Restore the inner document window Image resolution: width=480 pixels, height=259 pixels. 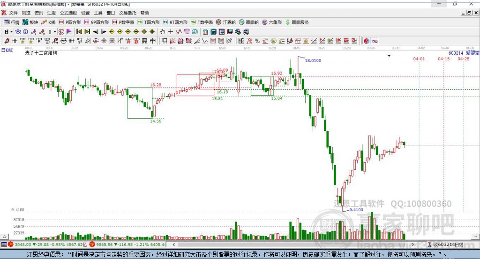pyautogui.click(x=469, y=13)
